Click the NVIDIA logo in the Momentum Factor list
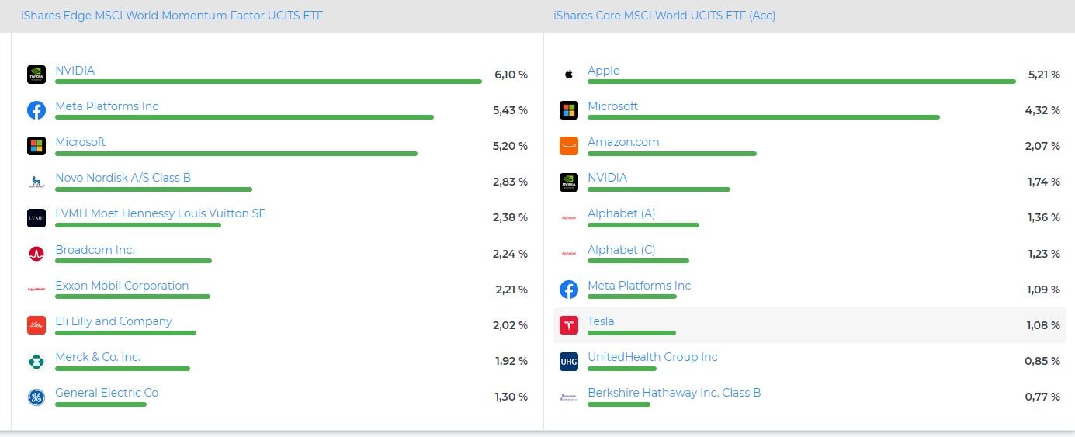This screenshot has width=1075, height=437. [36, 75]
